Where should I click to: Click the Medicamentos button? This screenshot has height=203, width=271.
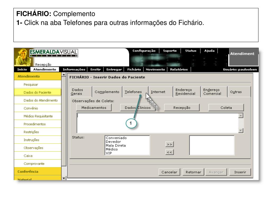pyautogui.click(x=94, y=108)
